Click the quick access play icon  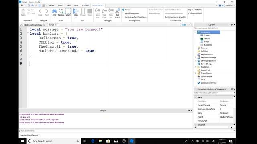pyautogui.click(x=40, y=6)
